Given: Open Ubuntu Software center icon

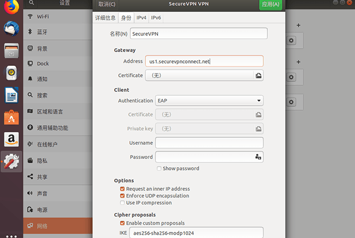Looking at the screenshot, I should [x=11, y=117].
